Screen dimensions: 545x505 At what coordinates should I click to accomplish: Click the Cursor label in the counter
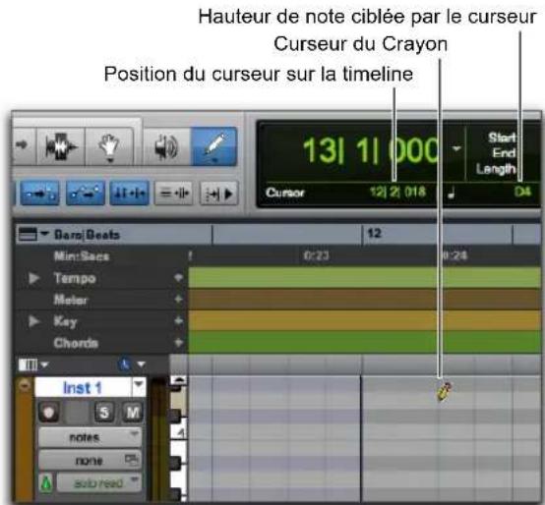pos(284,193)
